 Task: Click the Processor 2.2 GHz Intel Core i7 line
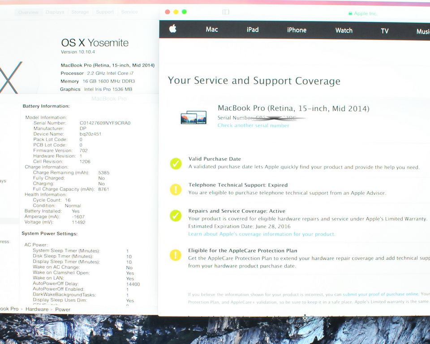point(97,73)
